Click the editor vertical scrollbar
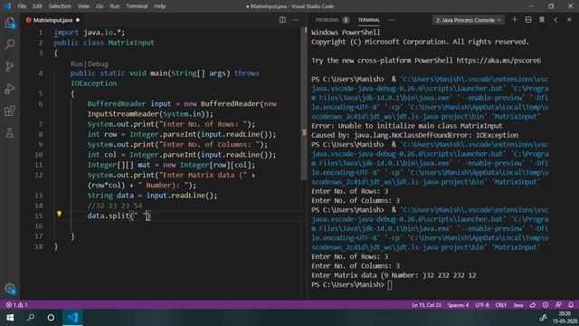This screenshot has height=326, width=579. click(x=304, y=103)
